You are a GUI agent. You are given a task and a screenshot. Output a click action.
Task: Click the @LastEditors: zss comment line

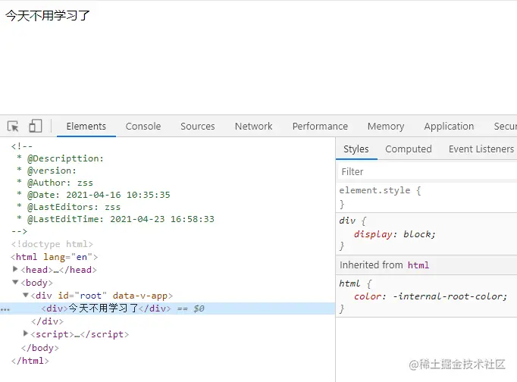(x=69, y=207)
